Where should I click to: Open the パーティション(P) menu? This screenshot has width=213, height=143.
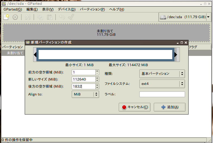point(92,9)
